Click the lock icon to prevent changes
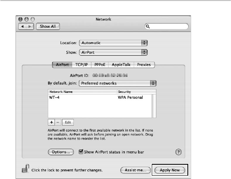 pos(25,168)
